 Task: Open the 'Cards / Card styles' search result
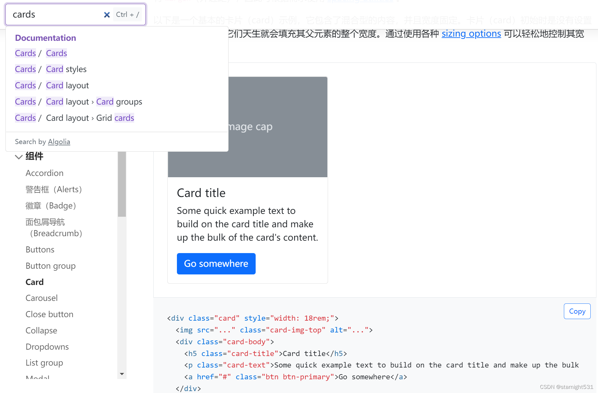[51, 69]
